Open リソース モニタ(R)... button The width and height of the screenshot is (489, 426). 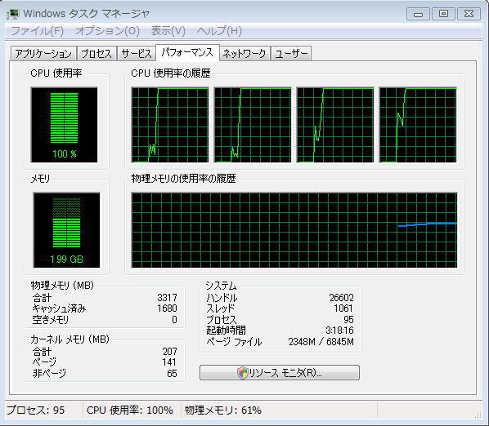pyautogui.click(x=280, y=372)
